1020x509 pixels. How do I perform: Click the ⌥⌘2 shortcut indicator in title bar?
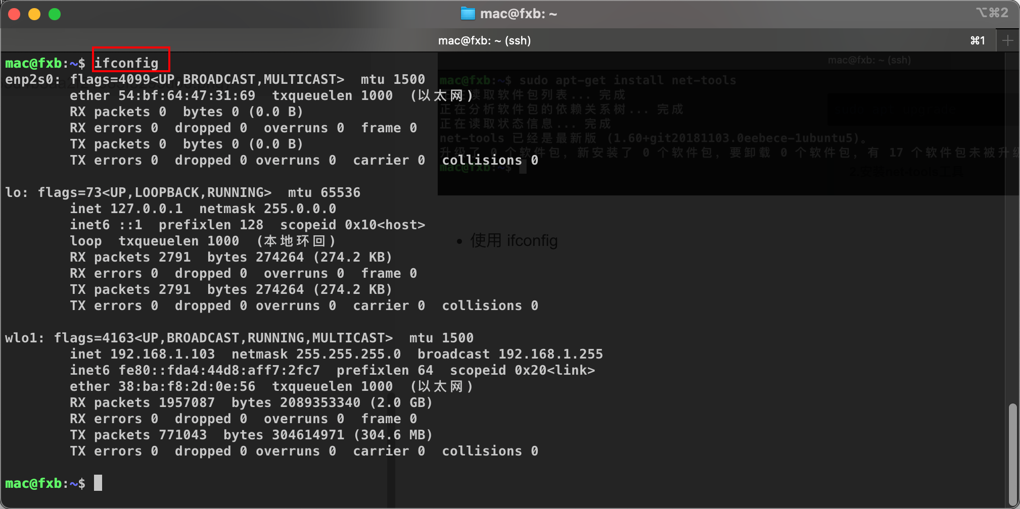992,13
